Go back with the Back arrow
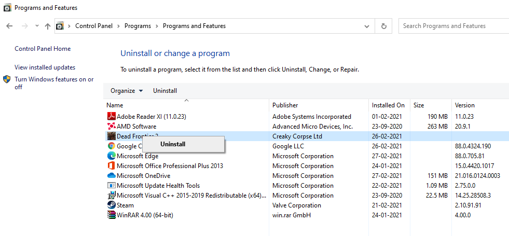 [9, 26]
